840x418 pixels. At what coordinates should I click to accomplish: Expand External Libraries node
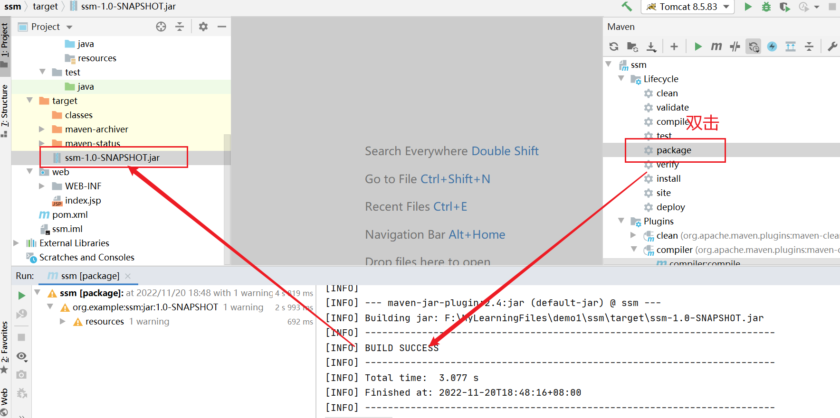(16, 243)
